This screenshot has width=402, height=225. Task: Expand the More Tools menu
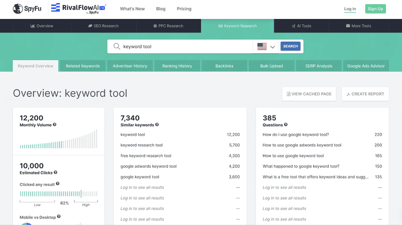[358, 26]
